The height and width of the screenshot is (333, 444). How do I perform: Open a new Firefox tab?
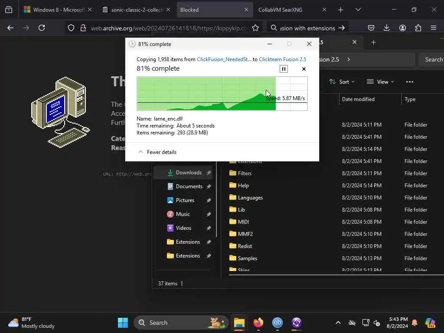coord(341,10)
